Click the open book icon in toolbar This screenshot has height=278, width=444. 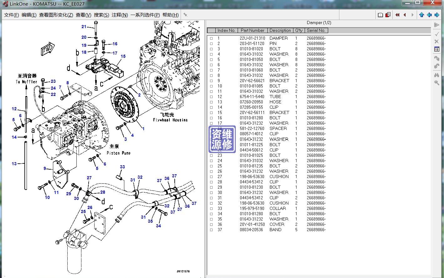[x=380, y=15]
